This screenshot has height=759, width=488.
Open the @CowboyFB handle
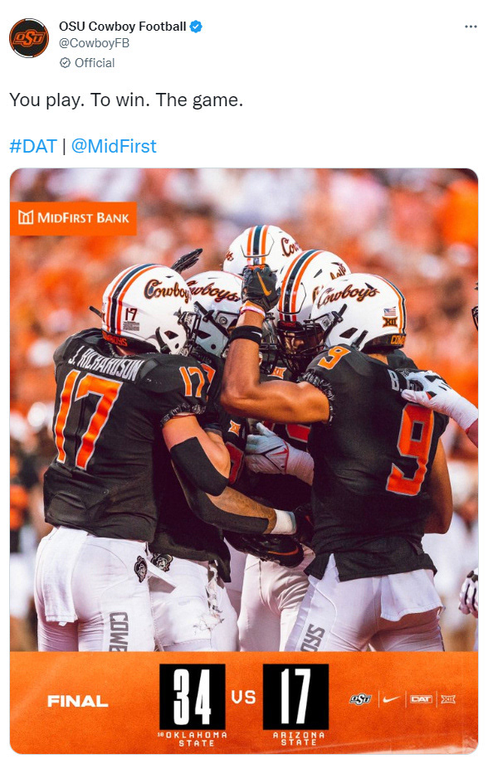[x=94, y=43]
